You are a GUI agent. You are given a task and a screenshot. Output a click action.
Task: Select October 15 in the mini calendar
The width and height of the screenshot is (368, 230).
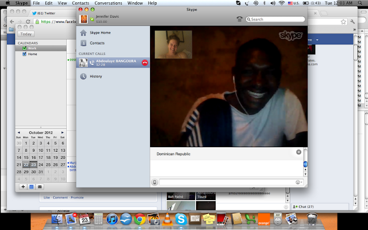point(26,158)
